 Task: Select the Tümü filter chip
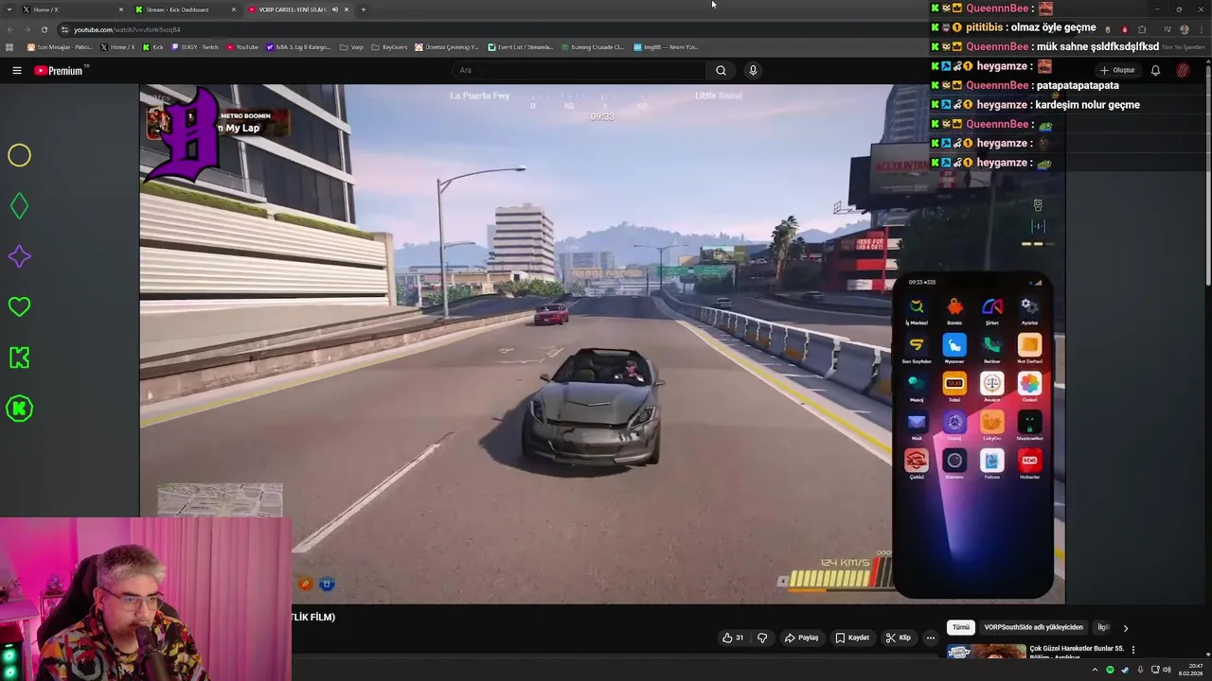[961, 627]
